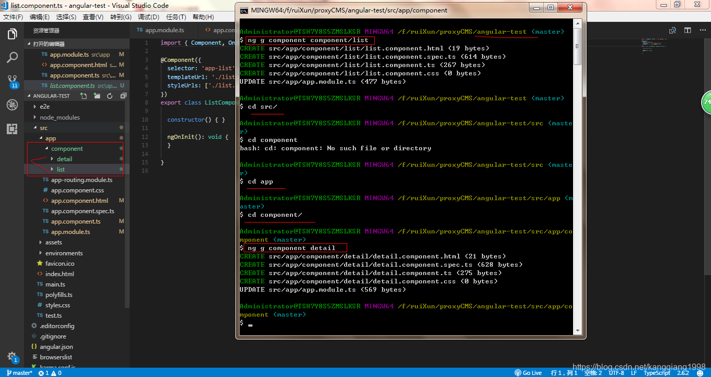Expand the environments folder
The height and width of the screenshot is (377, 711).
coord(64,253)
